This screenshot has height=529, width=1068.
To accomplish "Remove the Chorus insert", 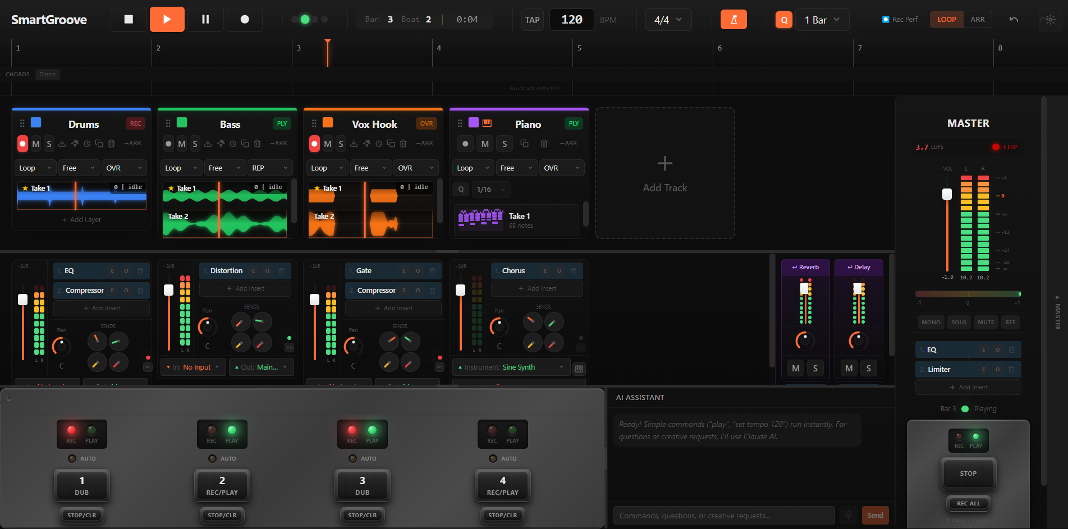I will click(x=573, y=271).
